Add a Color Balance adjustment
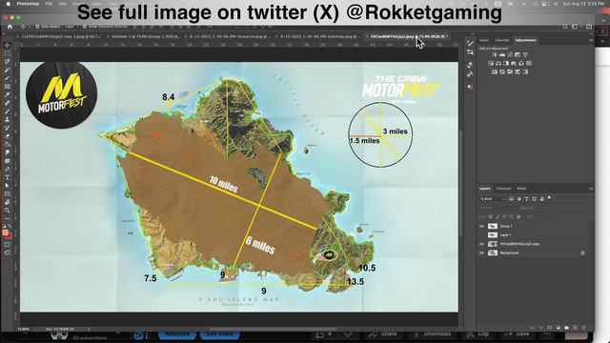The image size is (610, 343). (498, 64)
